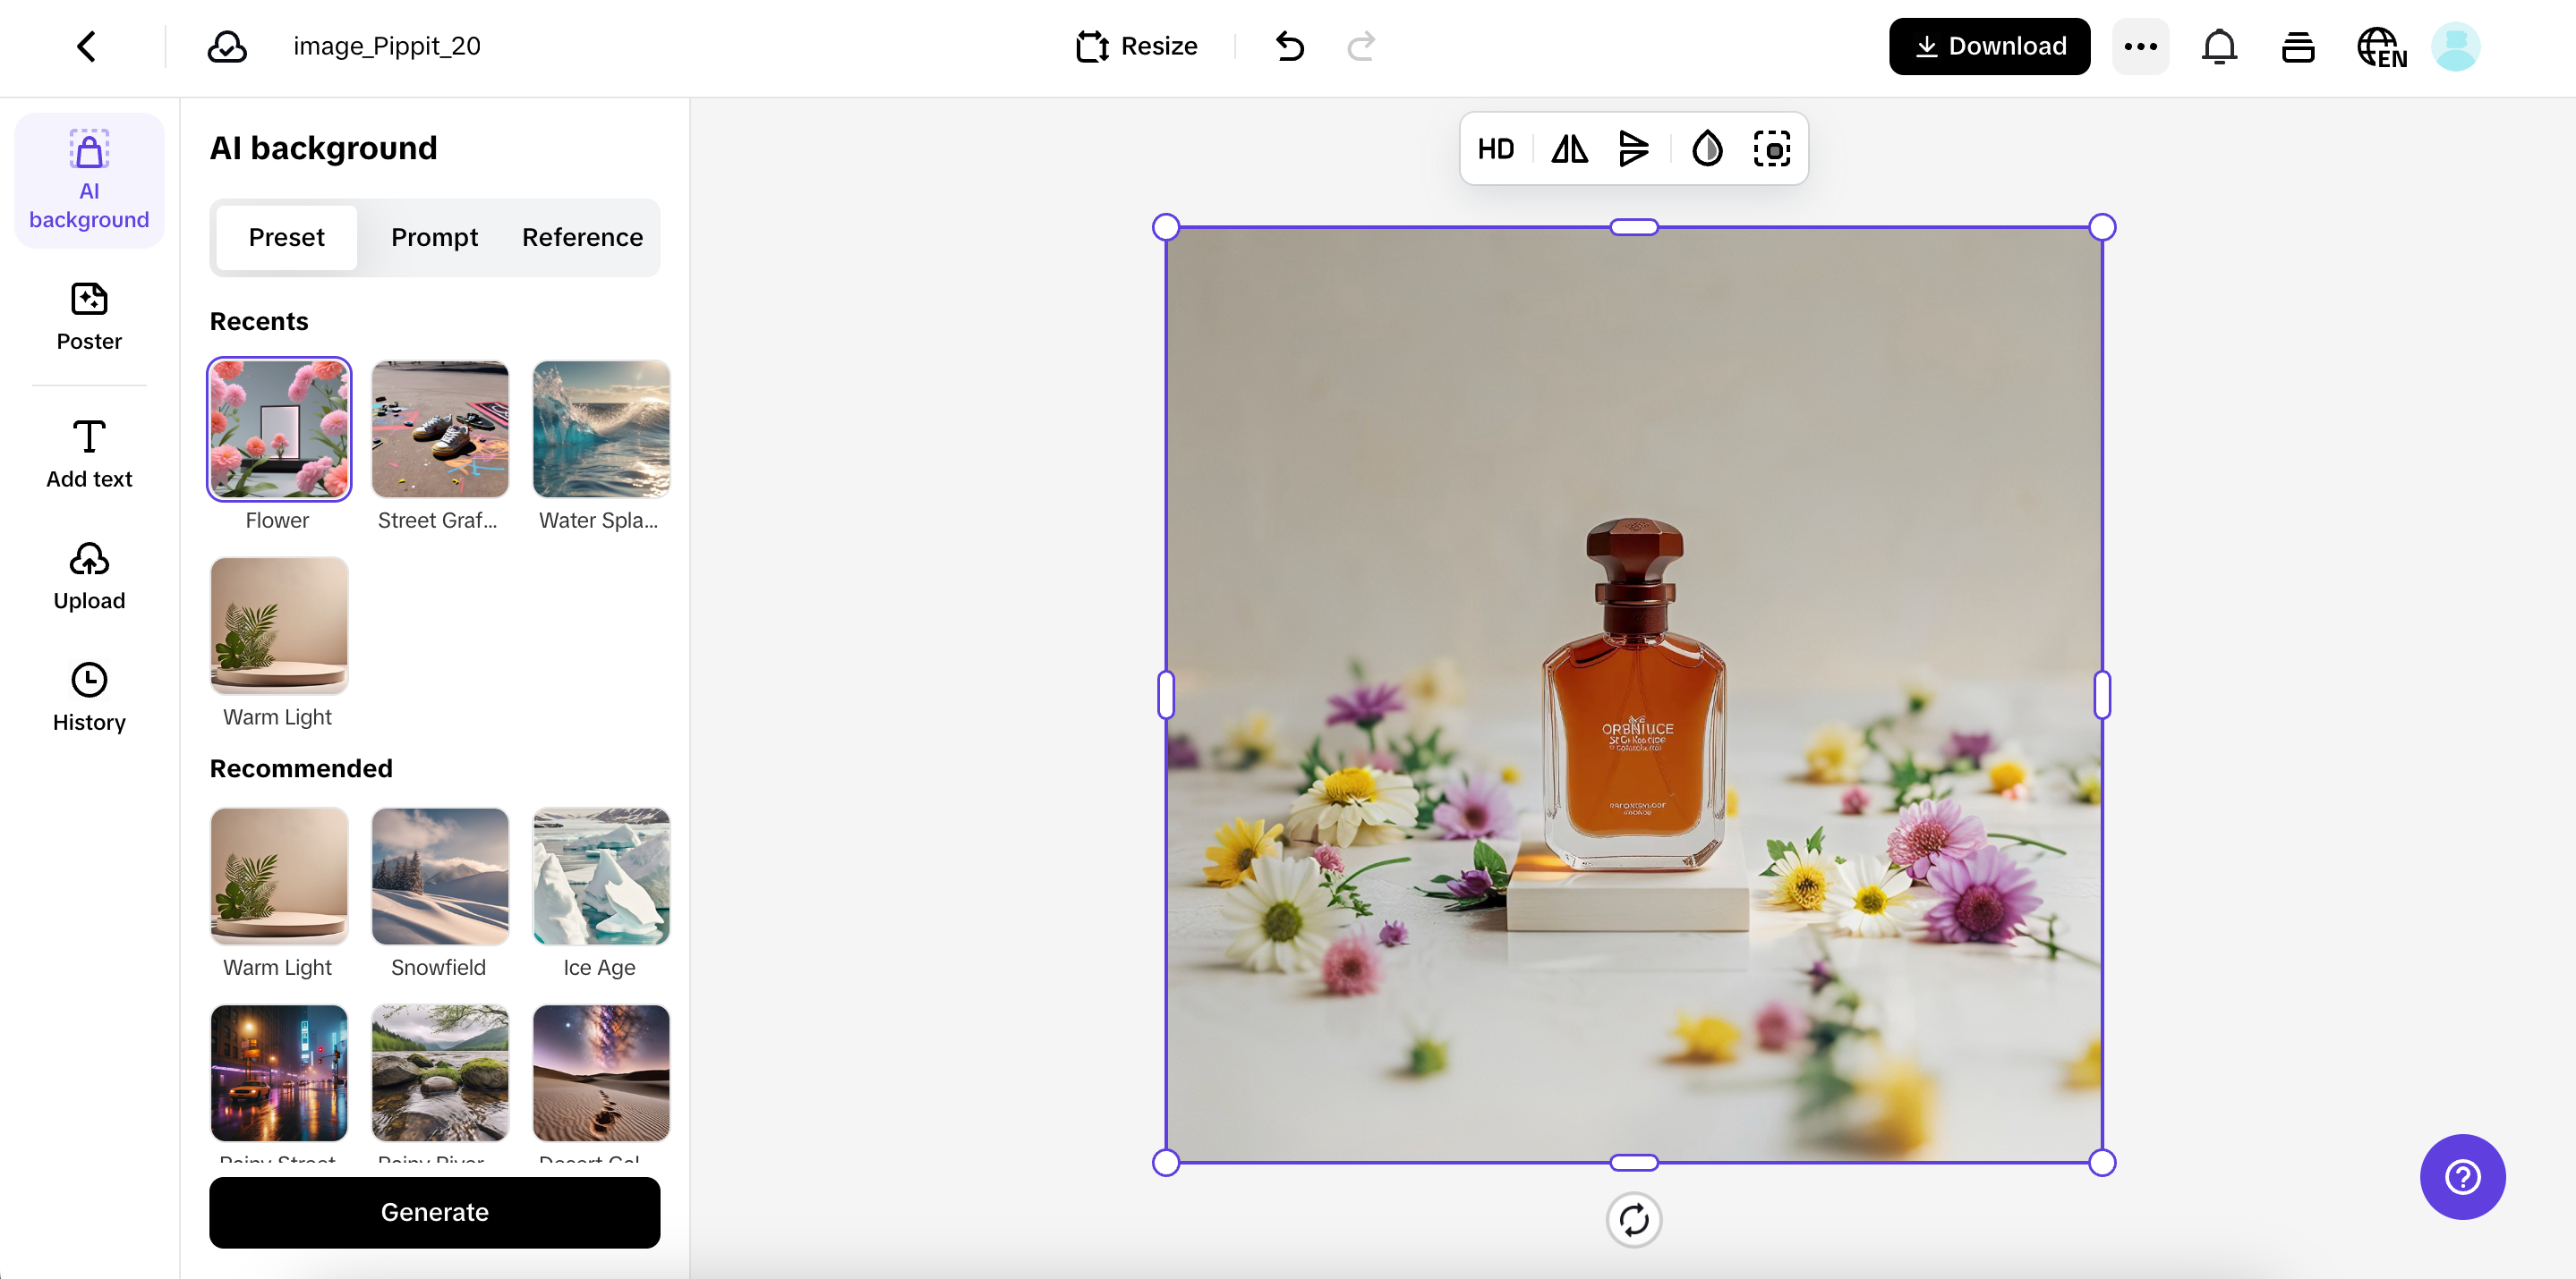Toggle HD enhancement for the image
2576x1279 pixels.
tap(1496, 148)
